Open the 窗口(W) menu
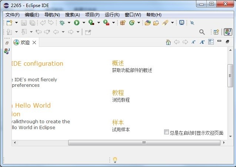Image resolution: width=236 pixels, height=167 pixels. (133, 15)
